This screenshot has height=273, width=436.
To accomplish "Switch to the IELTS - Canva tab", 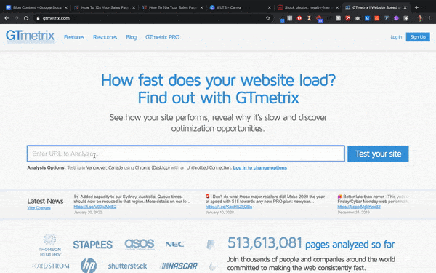I will click(239, 7).
